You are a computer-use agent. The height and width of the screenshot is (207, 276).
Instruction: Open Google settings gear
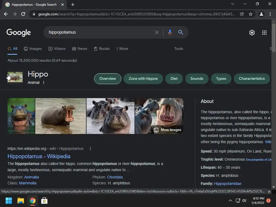[252, 33]
